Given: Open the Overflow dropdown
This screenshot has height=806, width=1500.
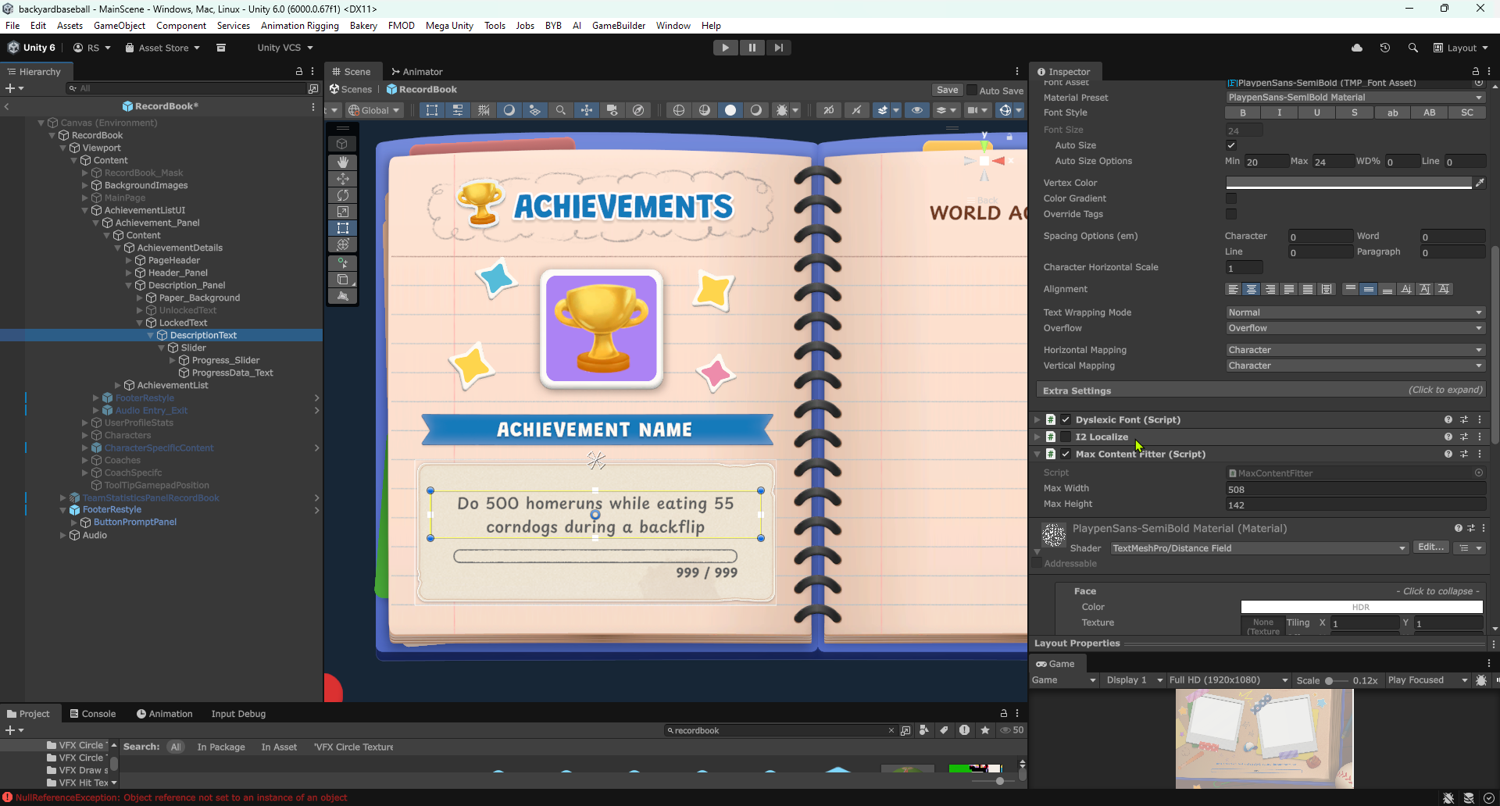Looking at the screenshot, I should pyautogui.click(x=1355, y=328).
